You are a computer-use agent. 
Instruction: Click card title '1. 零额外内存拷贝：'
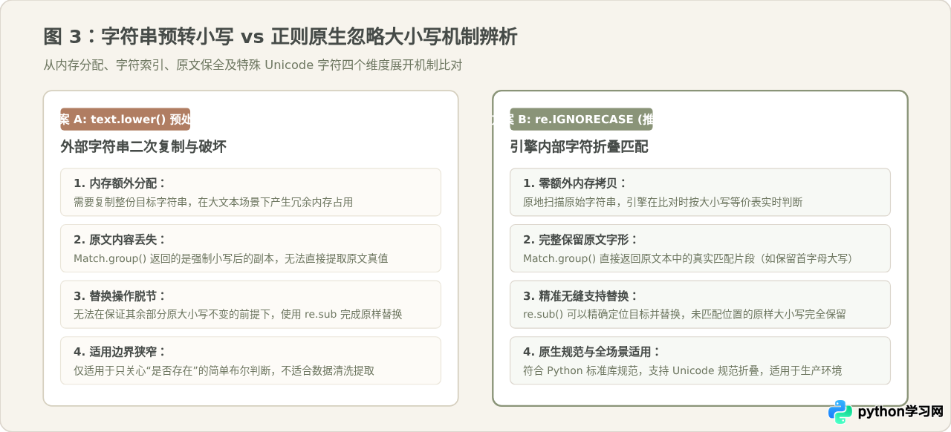(575, 183)
